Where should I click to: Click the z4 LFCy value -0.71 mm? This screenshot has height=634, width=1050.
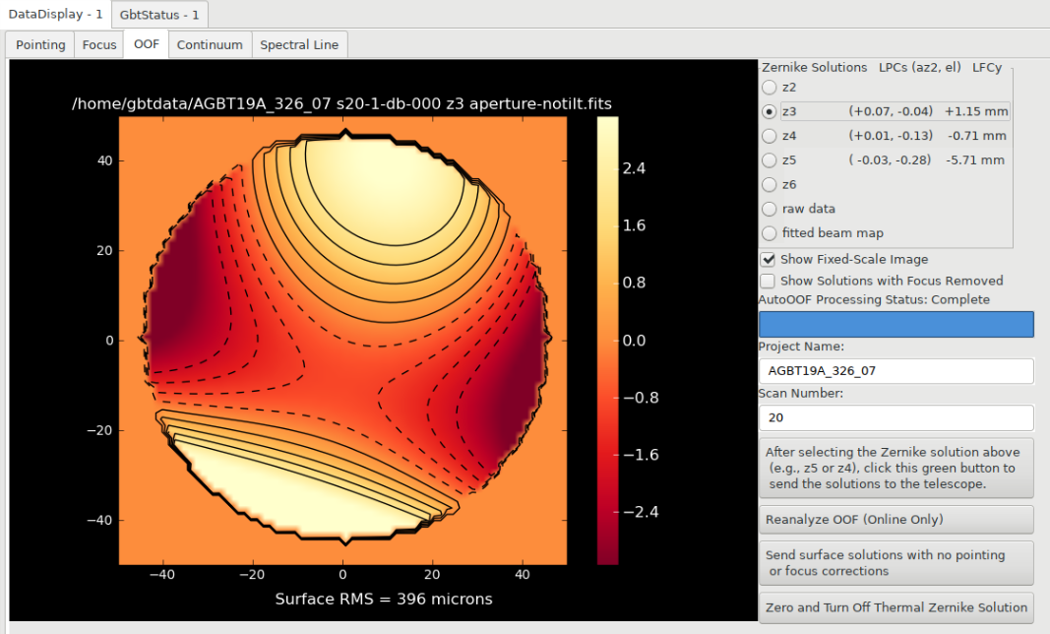[x=977, y=136]
